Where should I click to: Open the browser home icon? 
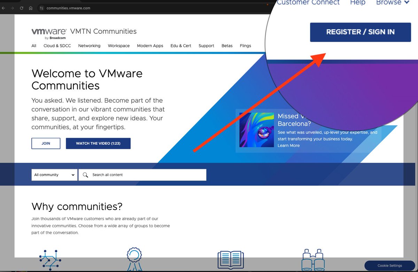(x=31, y=8)
